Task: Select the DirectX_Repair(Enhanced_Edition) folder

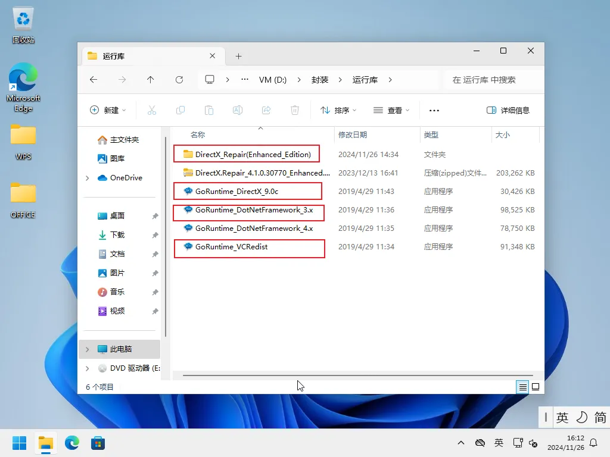Action: point(247,154)
